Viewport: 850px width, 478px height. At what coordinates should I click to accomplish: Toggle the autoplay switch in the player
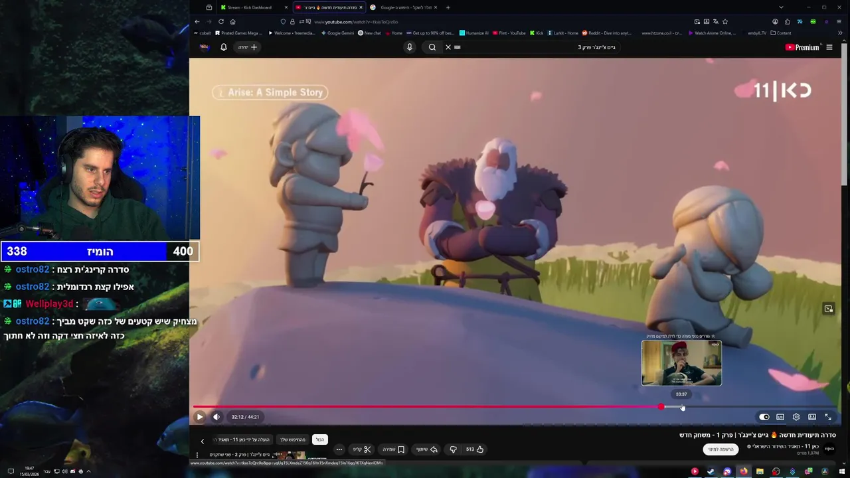[x=764, y=417]
